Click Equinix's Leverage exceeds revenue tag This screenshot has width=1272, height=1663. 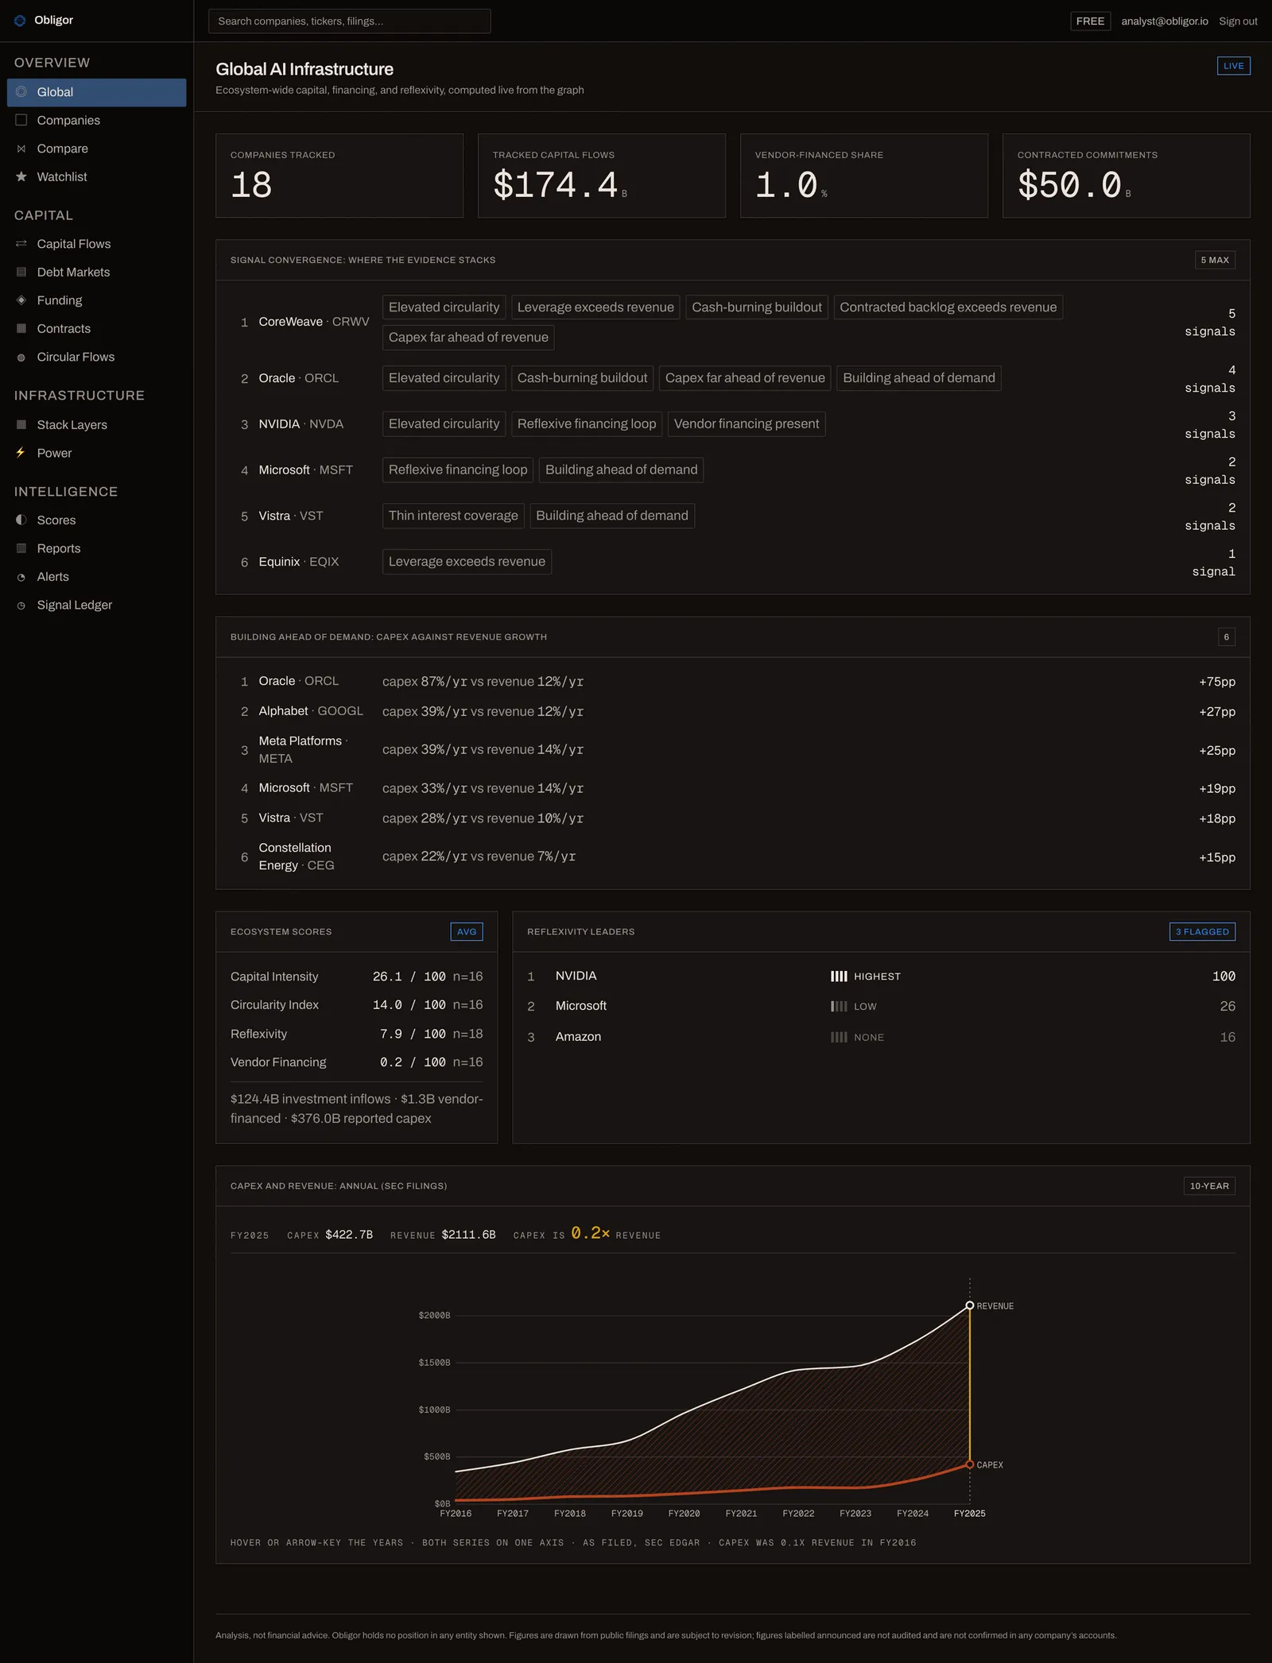click(467, 562)
